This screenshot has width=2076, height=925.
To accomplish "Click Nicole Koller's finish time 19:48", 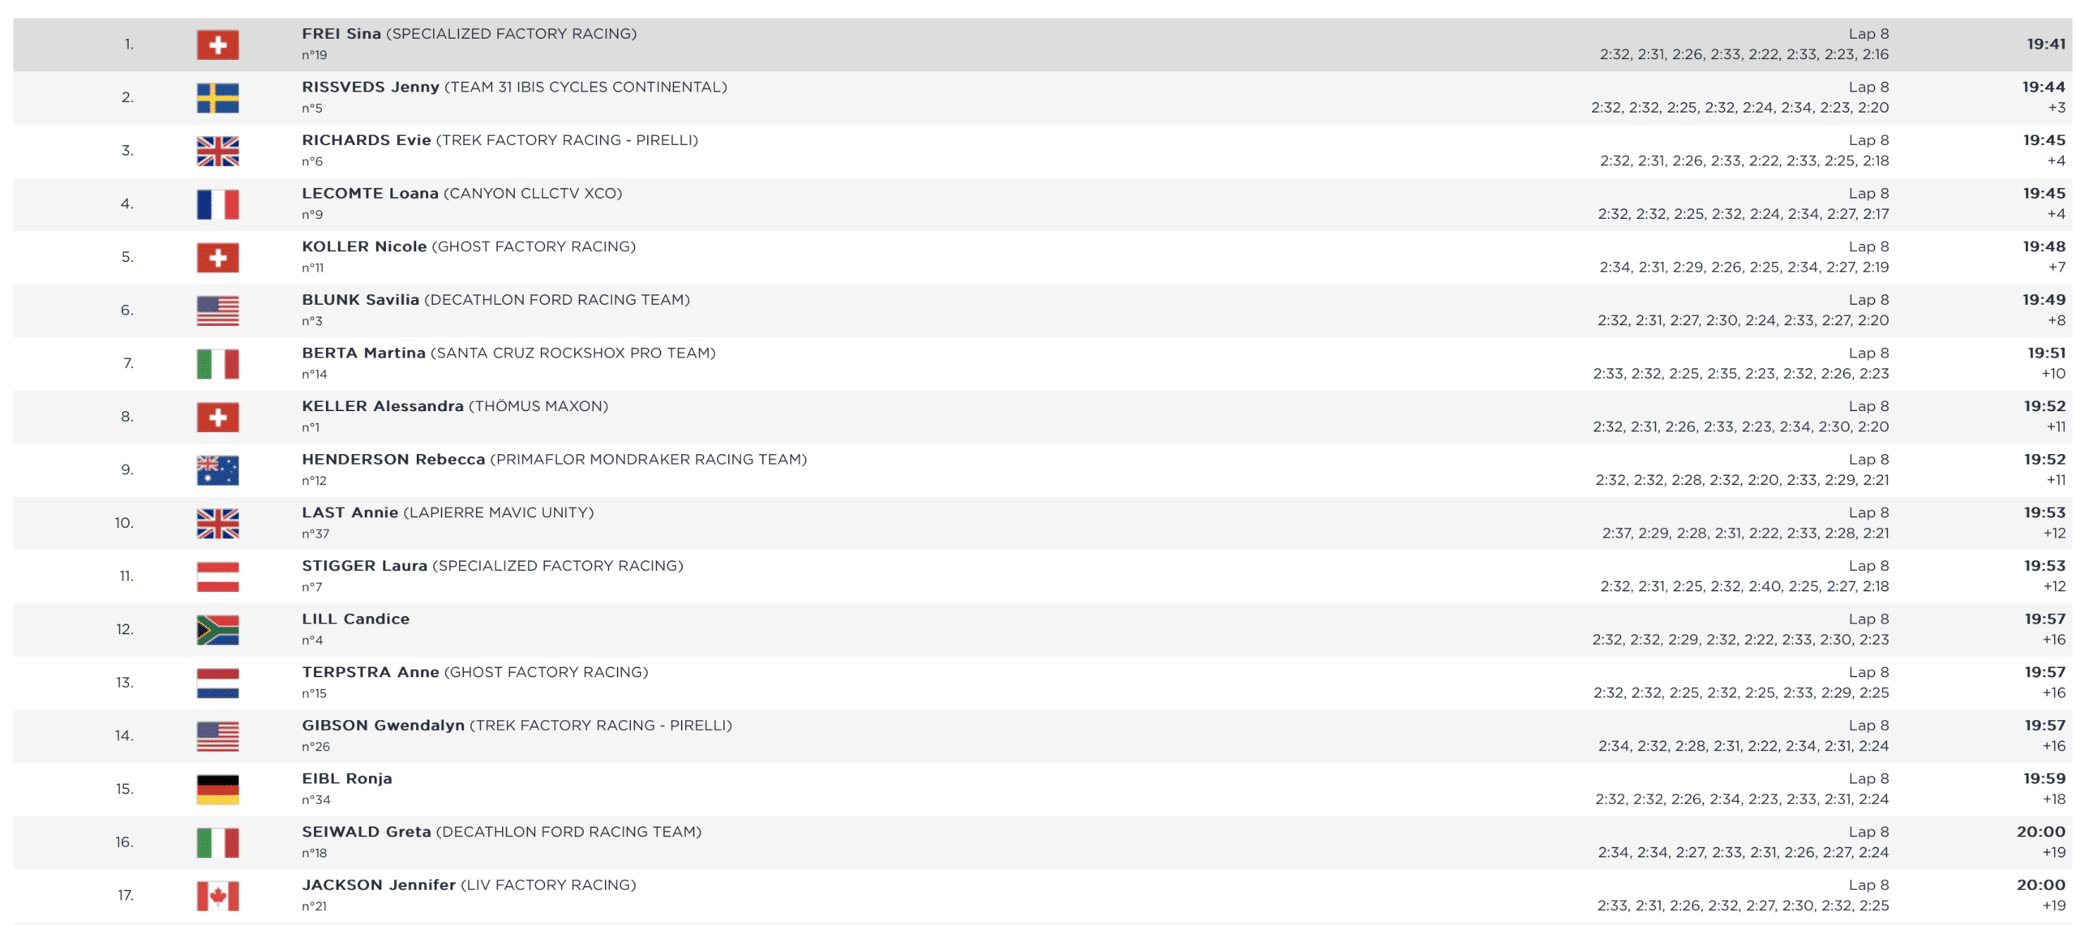I will [2043, 246].
